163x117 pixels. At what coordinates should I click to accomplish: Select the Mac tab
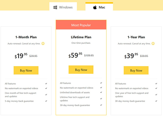pyautogui.click(x=99, y=6)
